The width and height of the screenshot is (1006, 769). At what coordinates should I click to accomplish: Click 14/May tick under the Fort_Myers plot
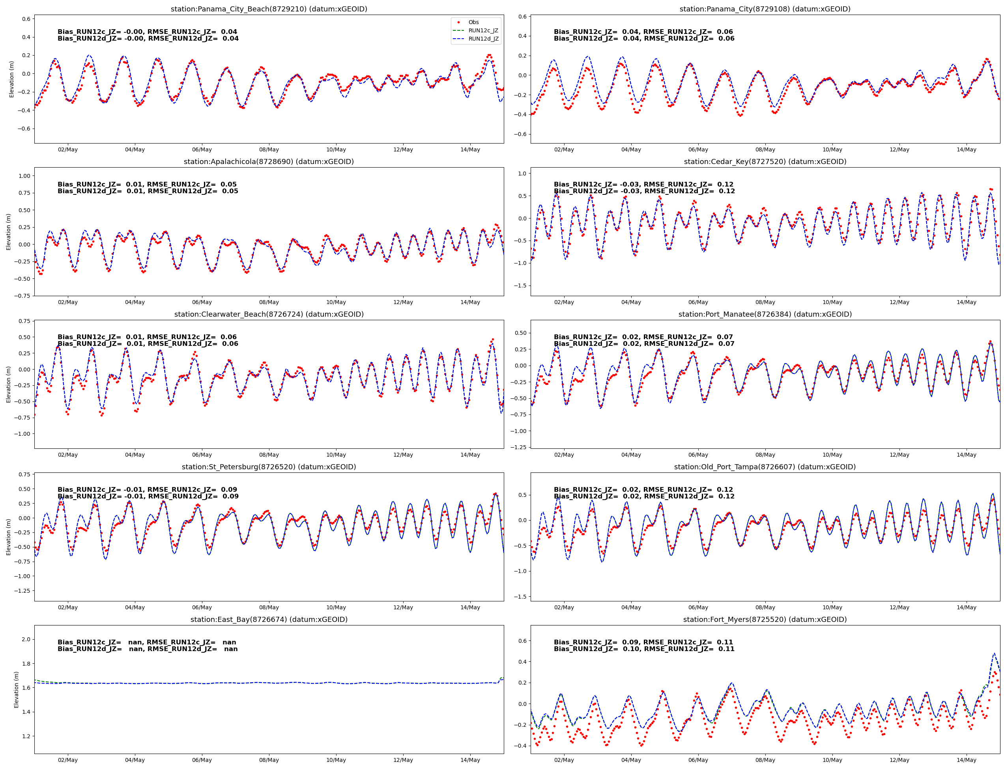pyautogui.click(x=966, y=760)
